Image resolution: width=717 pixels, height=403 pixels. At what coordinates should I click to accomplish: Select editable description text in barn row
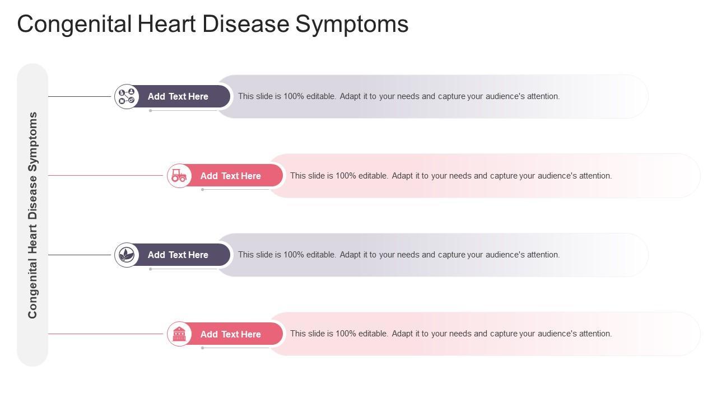(x=451, y=334)
